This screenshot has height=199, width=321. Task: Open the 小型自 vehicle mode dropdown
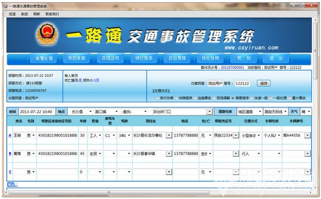[x=250, y=135]
